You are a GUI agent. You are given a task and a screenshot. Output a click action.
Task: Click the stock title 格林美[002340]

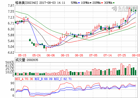pyautogui.click(x=26, y=3)
